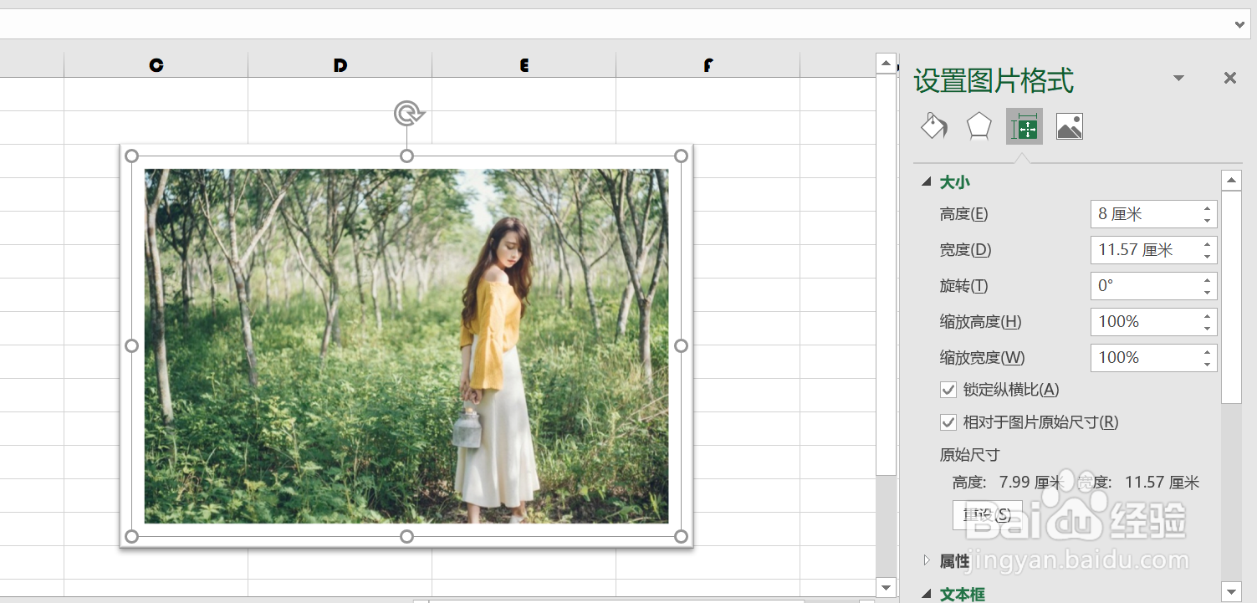Select the forest photo of the woman
This screenshot has width=1257, height=603.
[406, 346]
